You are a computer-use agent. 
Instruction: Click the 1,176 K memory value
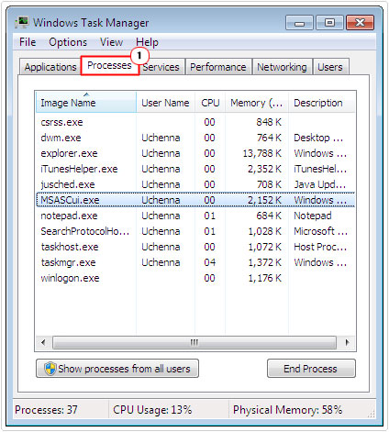(x=264, y=278)
